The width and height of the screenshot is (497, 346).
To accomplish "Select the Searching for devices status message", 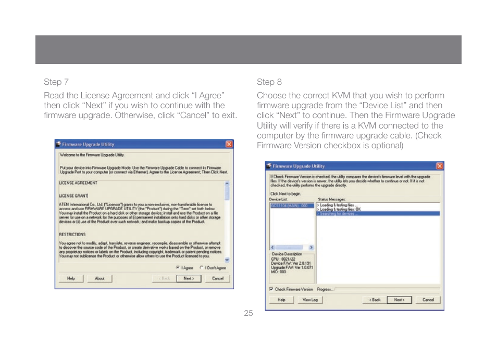I will point(378,214).
